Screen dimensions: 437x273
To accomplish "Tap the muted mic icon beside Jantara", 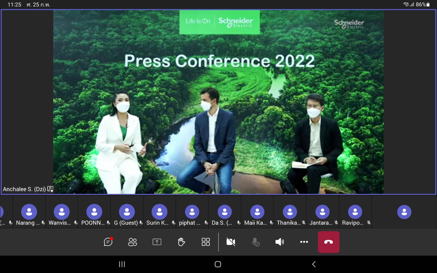I will [x=336, y=223].
